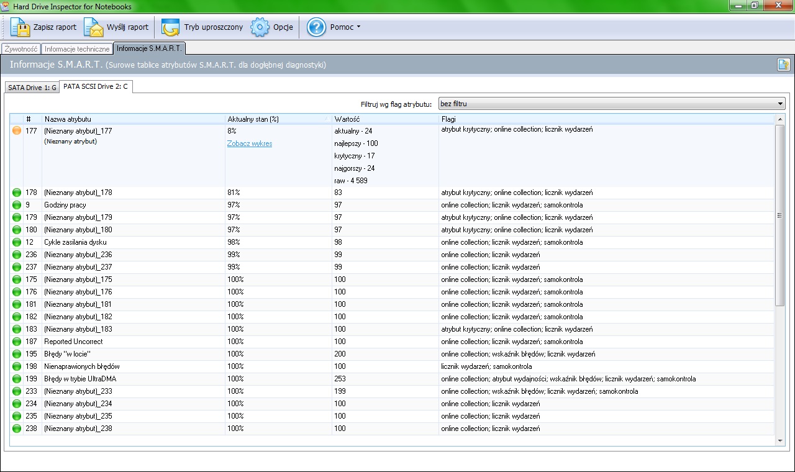Click the "raw - 4 589" value text

tap(352, 181)
